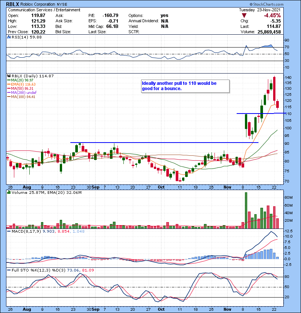301x313 pixels.
Task: Click the 12.5 MACD axis label
Action: [x=289, y=231]
